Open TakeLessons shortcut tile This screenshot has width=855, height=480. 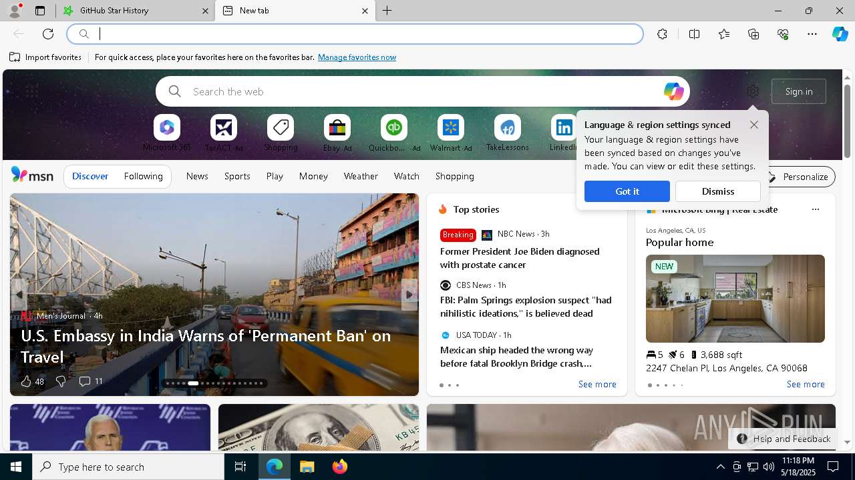pos(508,133)
